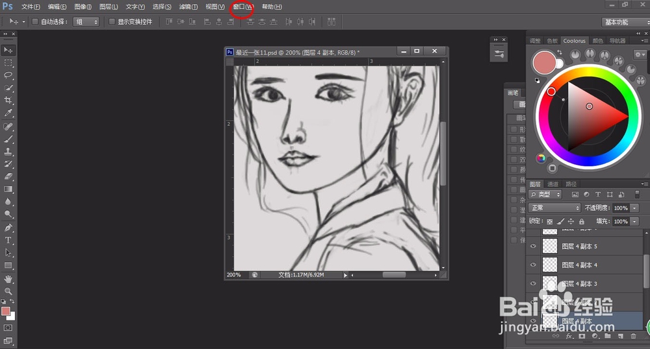Click the toolbox foreground color swatch
650x349 pixels.
point(5,311)
